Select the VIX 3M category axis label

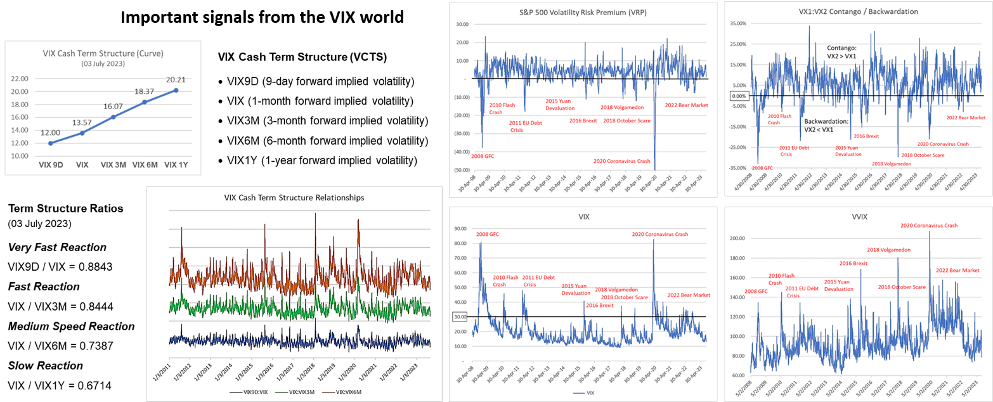(x=114, y=165)
